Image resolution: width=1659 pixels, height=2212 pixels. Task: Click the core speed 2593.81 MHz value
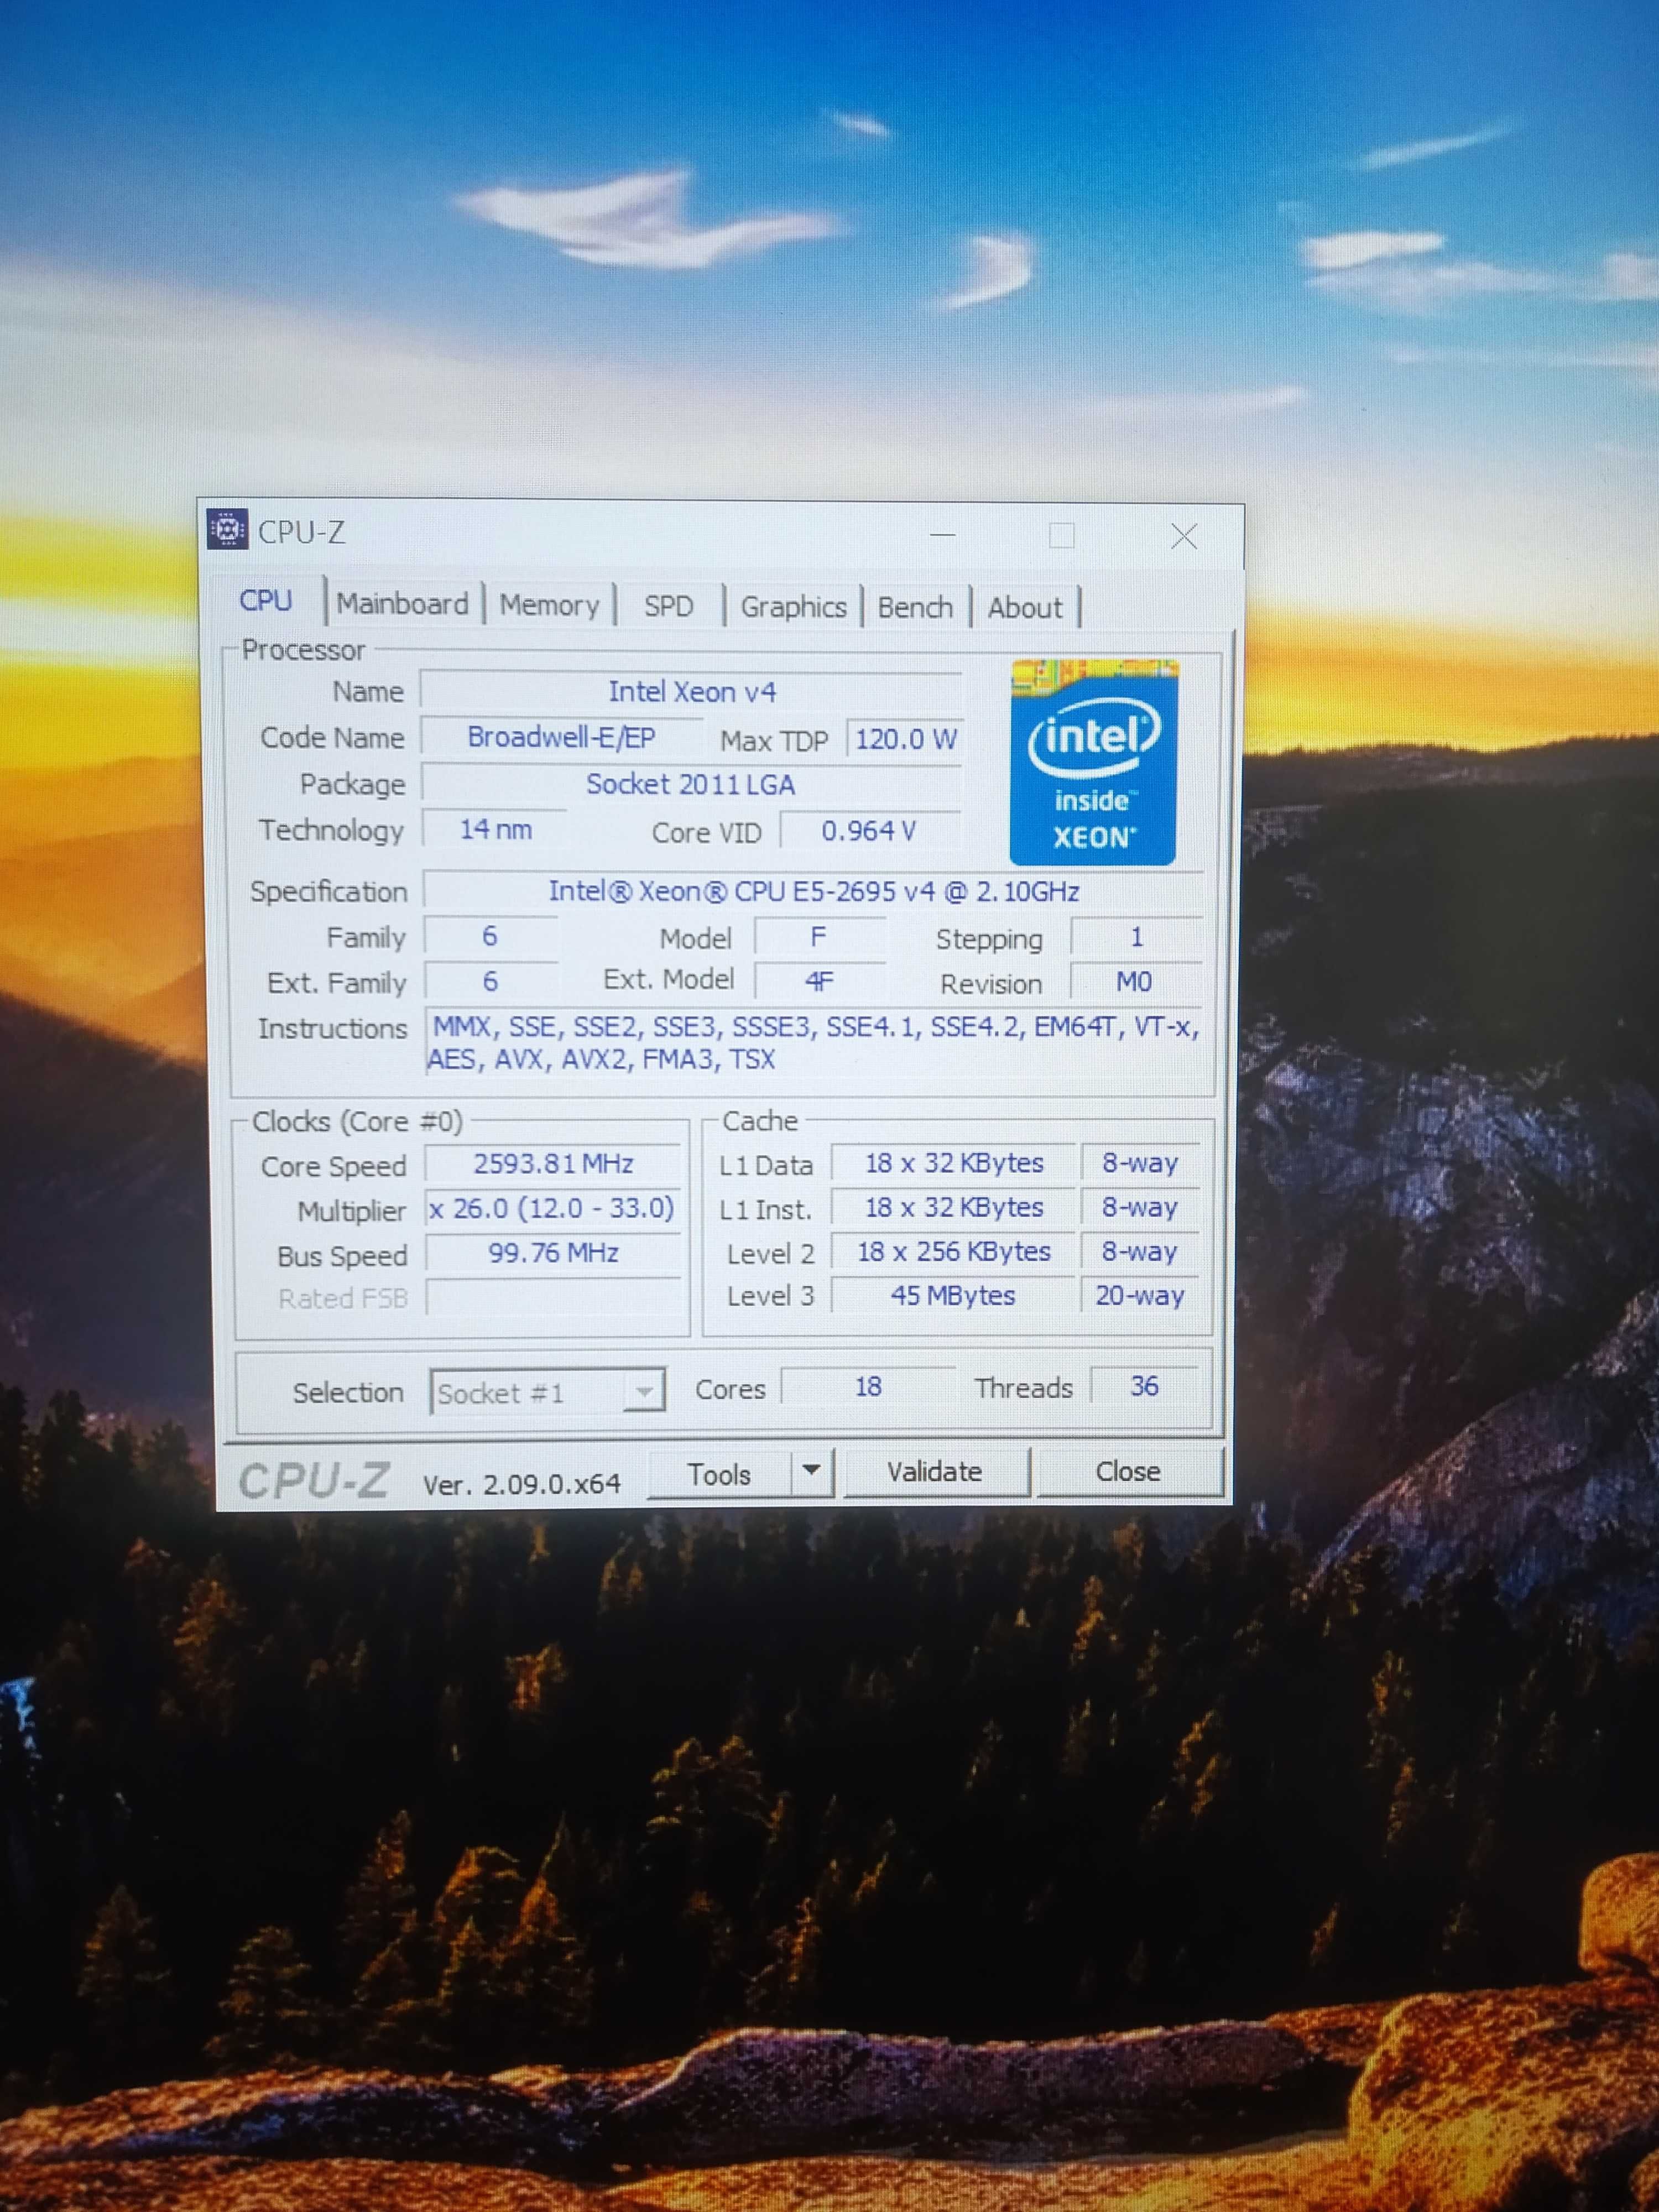[553, 1164]
